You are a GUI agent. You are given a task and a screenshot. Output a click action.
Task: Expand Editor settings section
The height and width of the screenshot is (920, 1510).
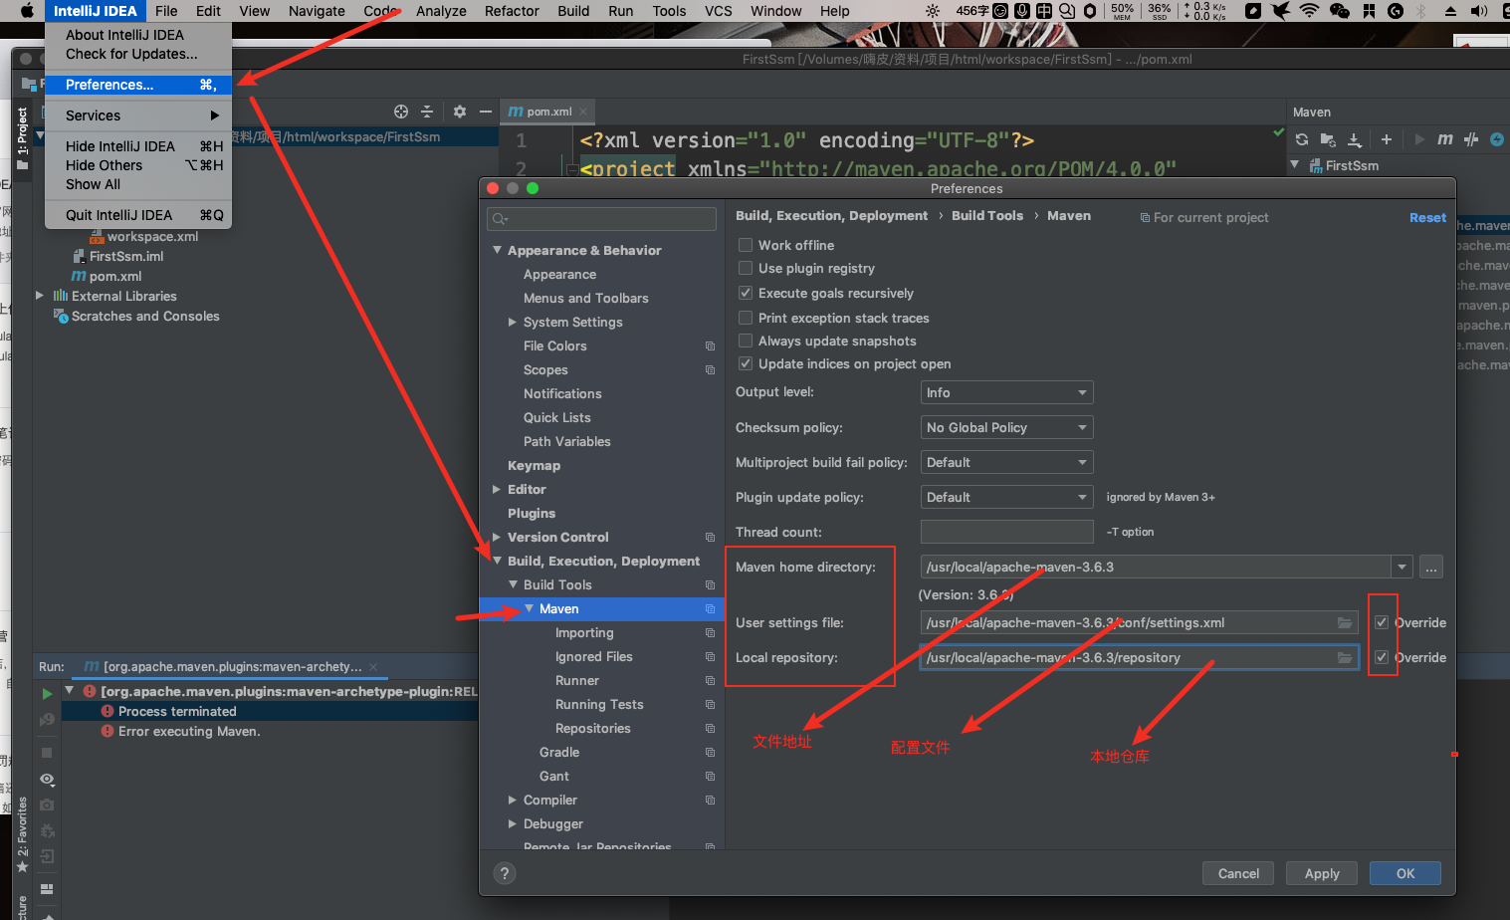497,489
